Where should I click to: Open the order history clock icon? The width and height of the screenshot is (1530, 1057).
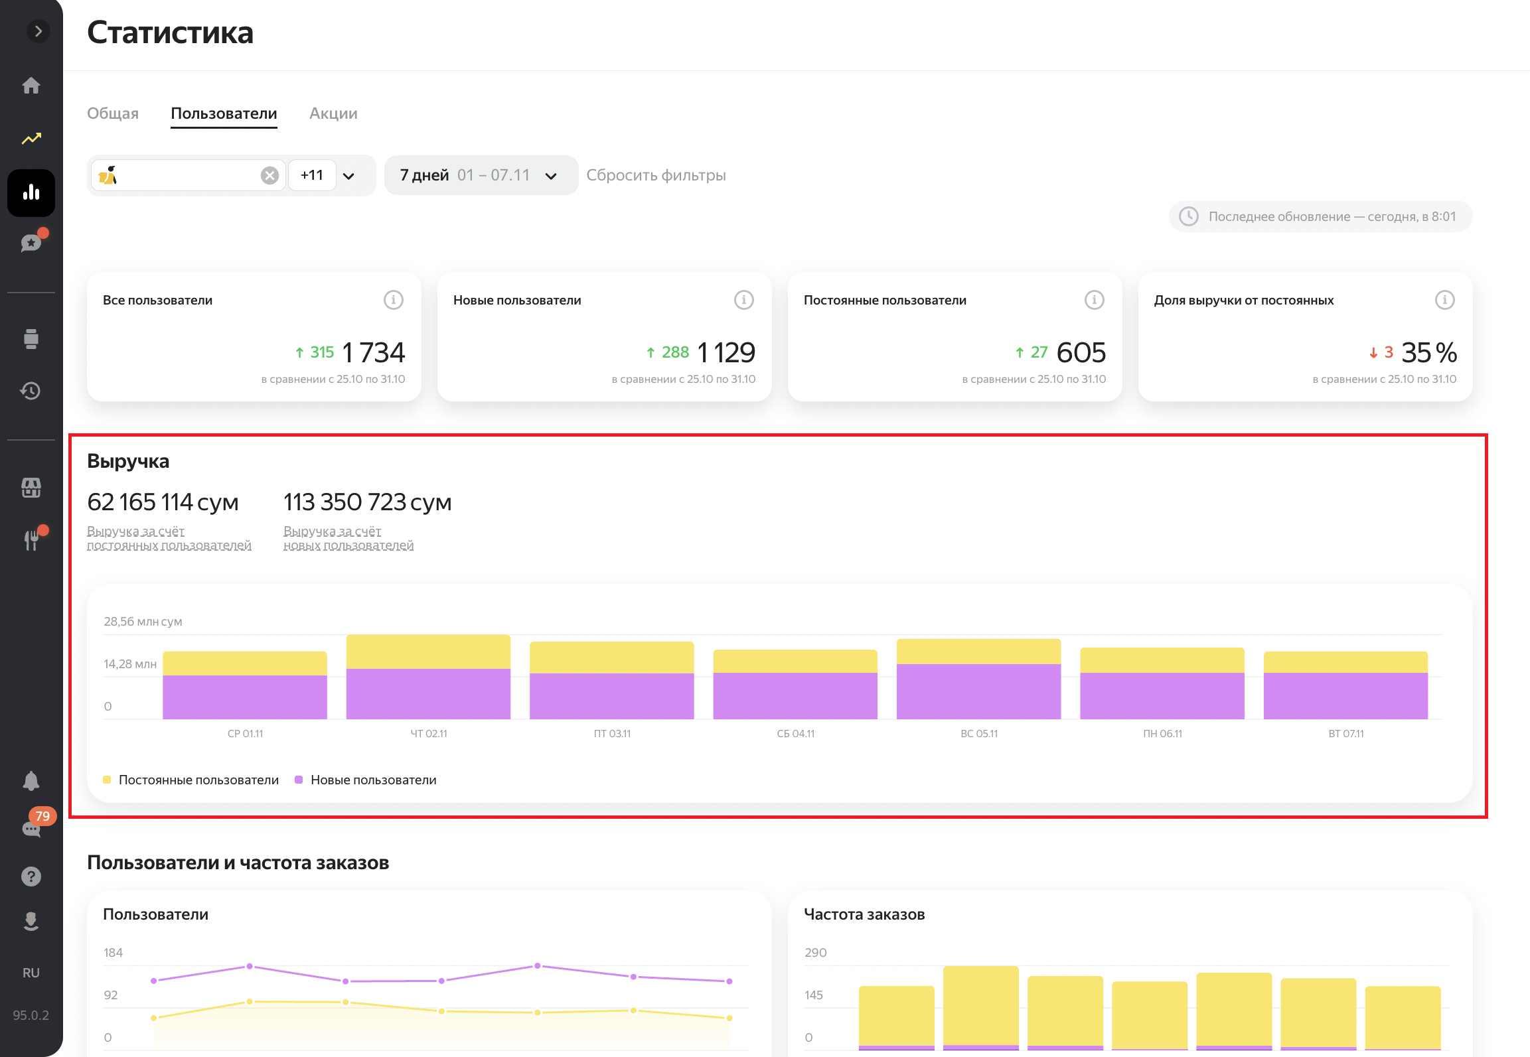[x=31, y=391]
